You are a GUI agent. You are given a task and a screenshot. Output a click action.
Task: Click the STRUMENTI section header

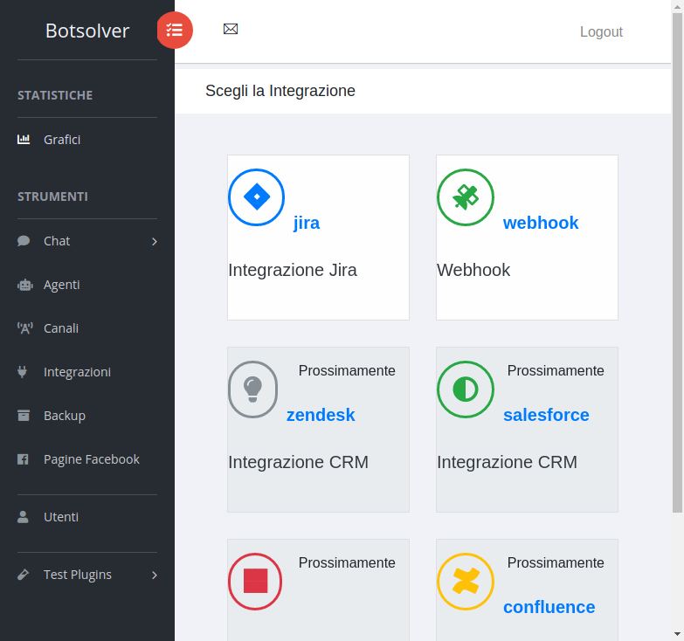pos(52,196)
